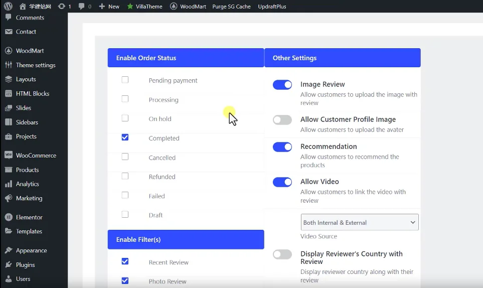The image size is (483, 288).
Task: Click the Projects briefcase icon
Action: tap(9, 136)
